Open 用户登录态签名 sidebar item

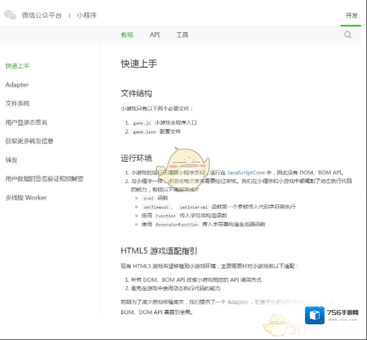(x=26, y=123)
